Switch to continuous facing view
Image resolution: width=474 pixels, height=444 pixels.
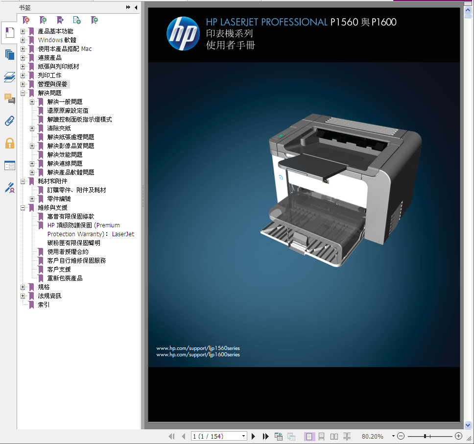pyautogui.click(x=347, y=437)
